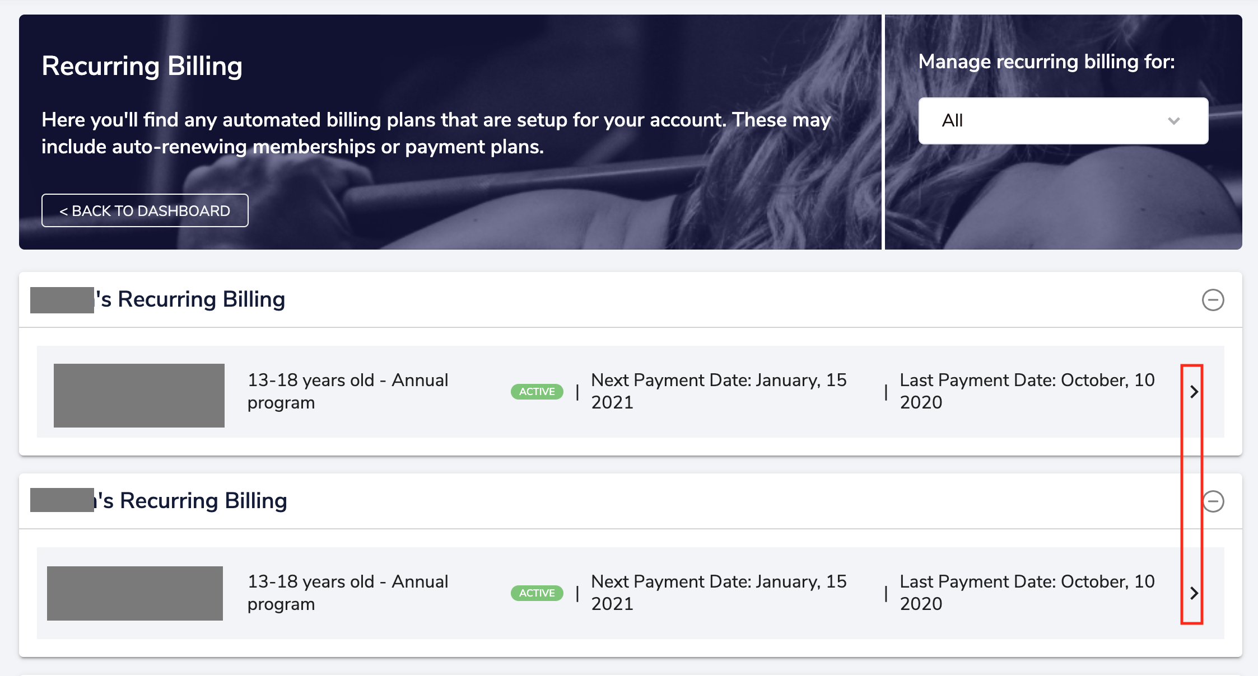The height and width of the screenshot is (676, 1258).
Task: Click the second ACTIVE status badge
Action: click(x=537, y=593)
